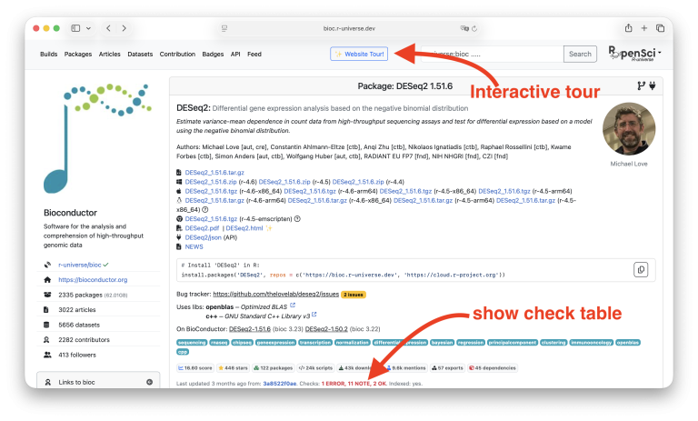Click the copy install command icon

click(x=641, y=269)
